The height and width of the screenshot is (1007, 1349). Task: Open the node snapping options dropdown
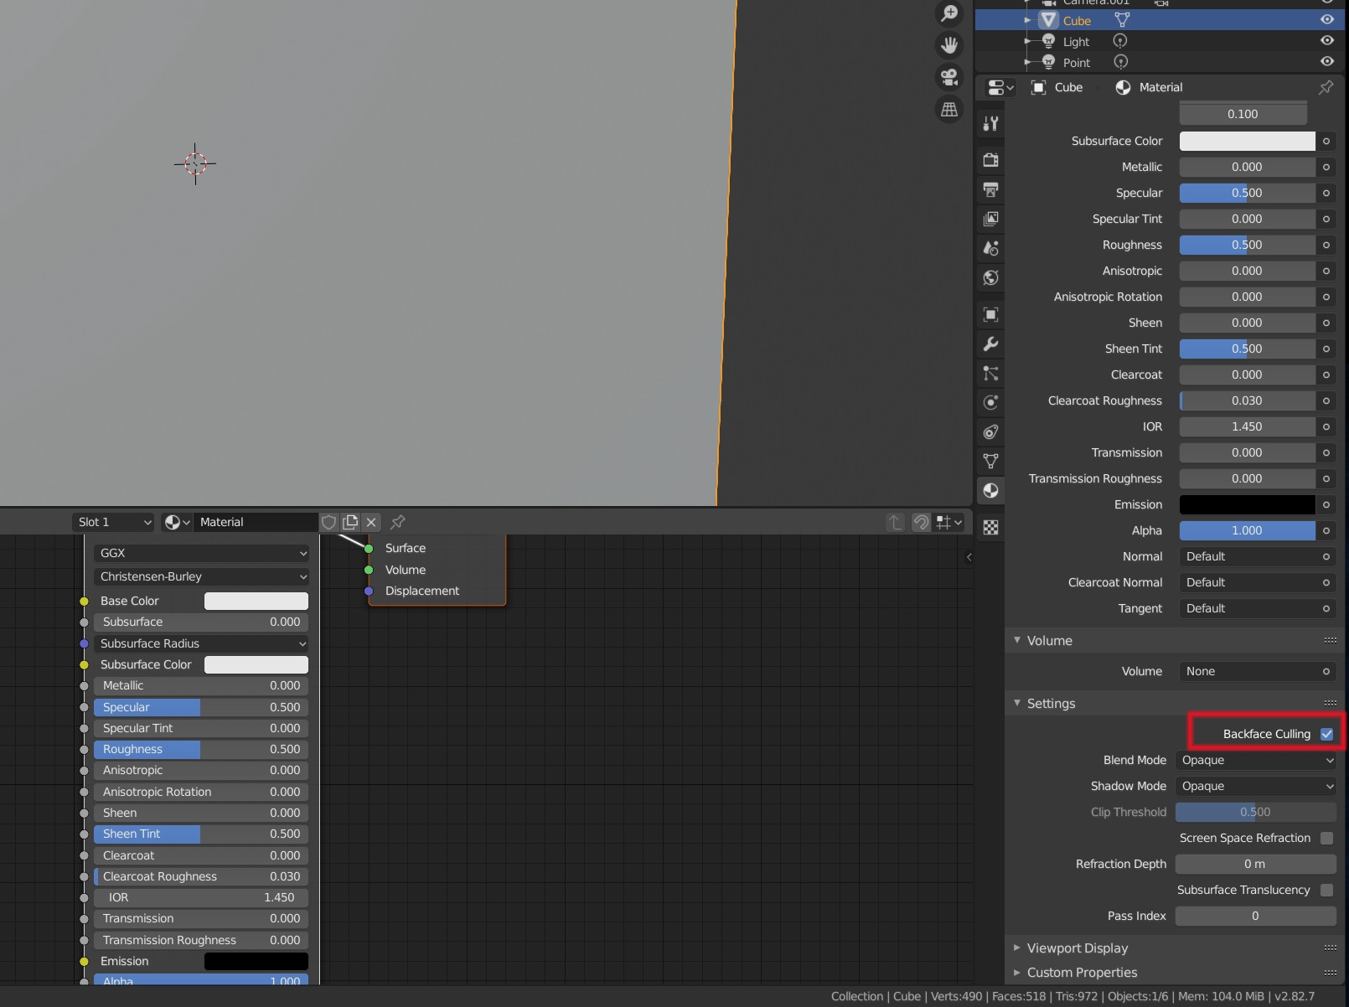click(x=949, y=522)
